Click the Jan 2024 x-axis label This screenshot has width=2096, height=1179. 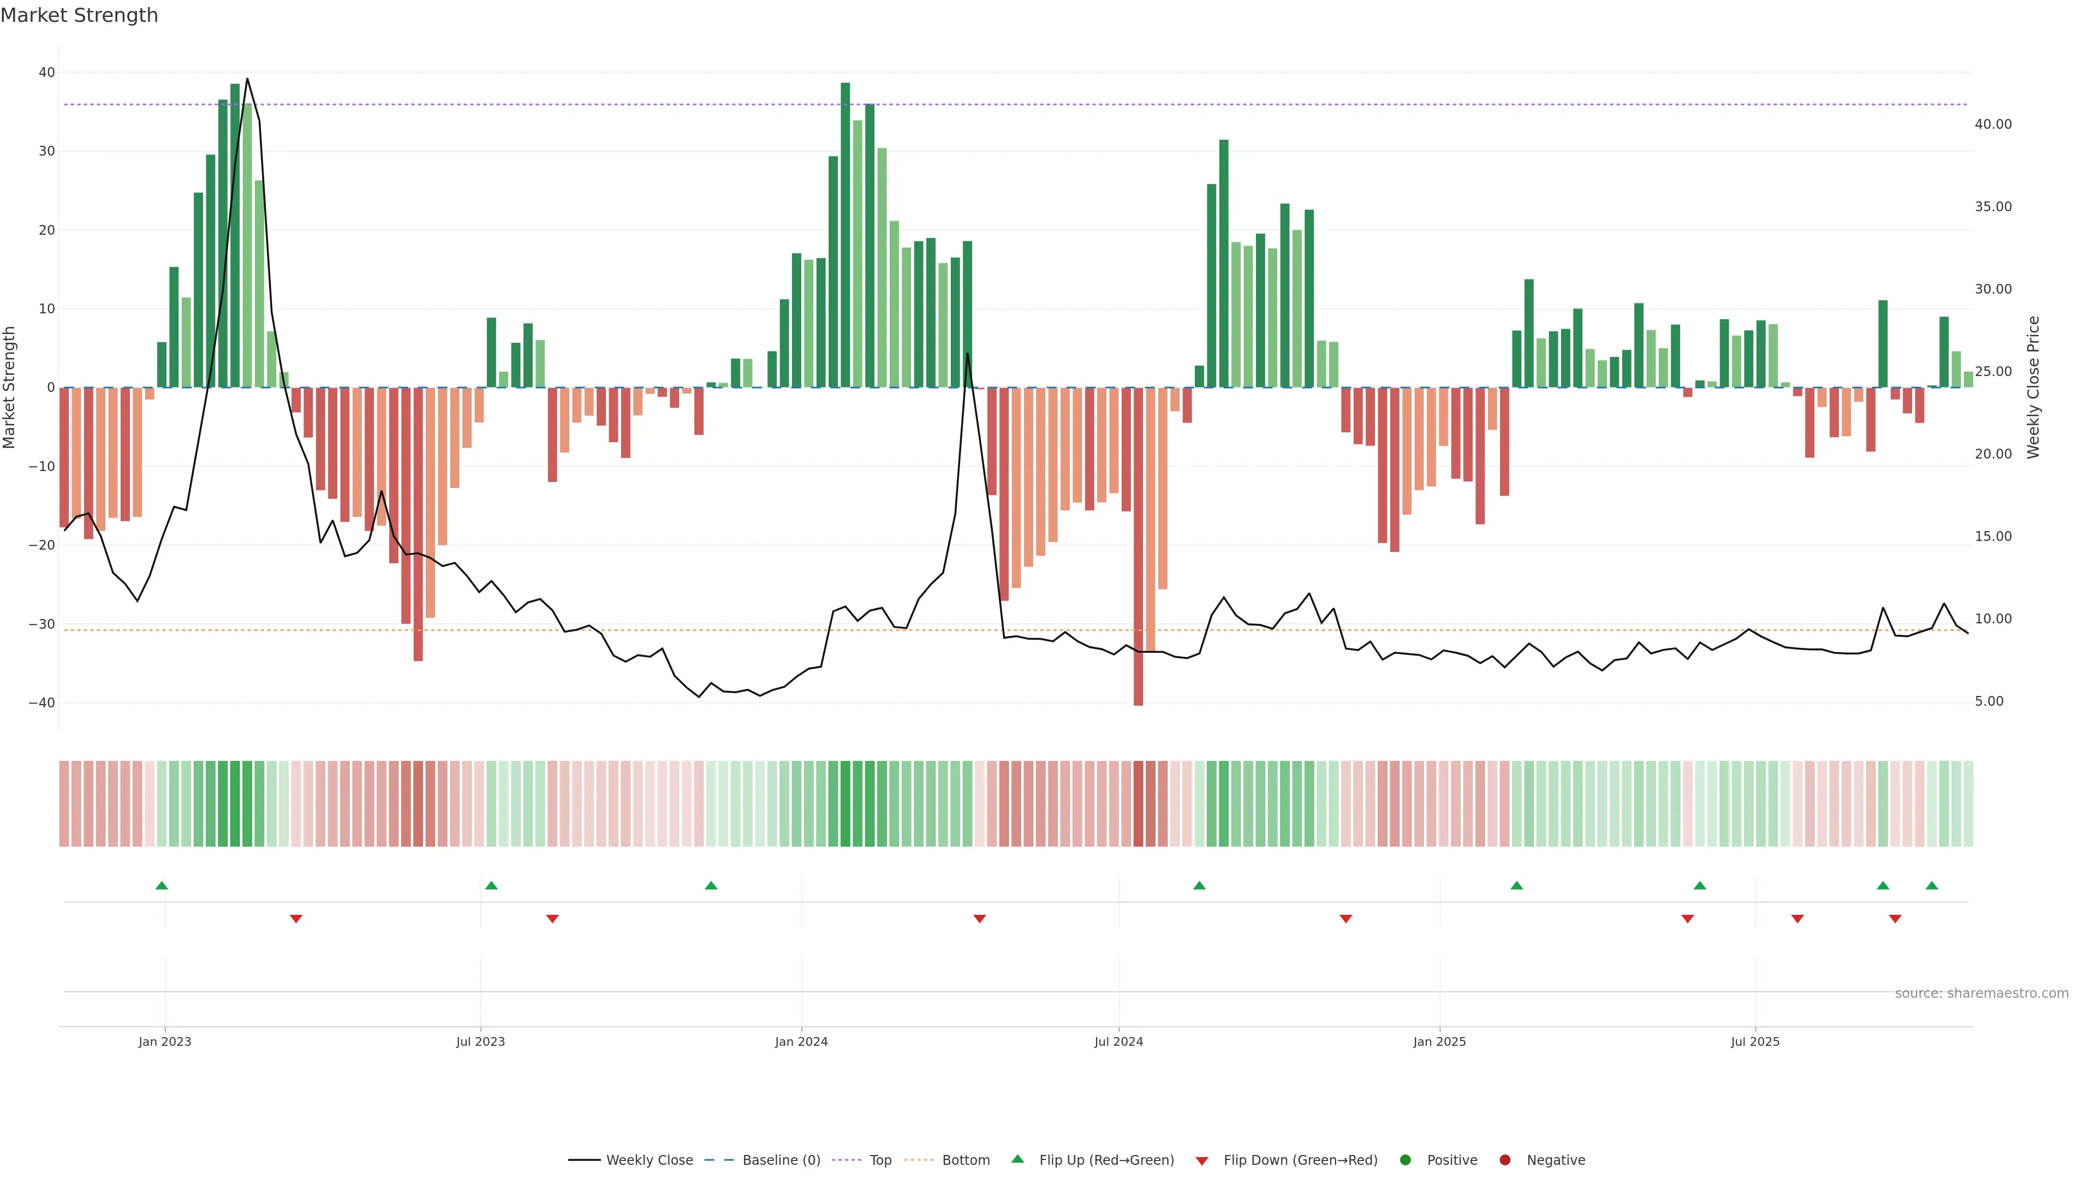point(801,1041)
